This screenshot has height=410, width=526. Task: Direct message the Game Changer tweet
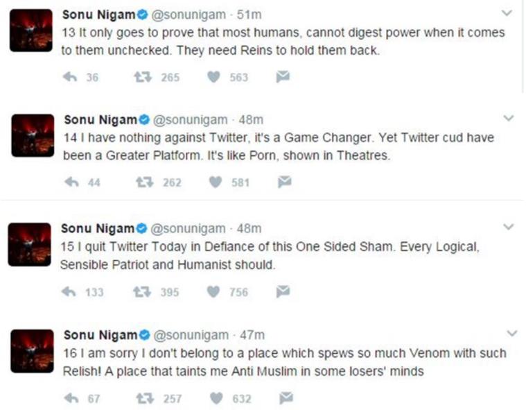[x=284, y=182]
